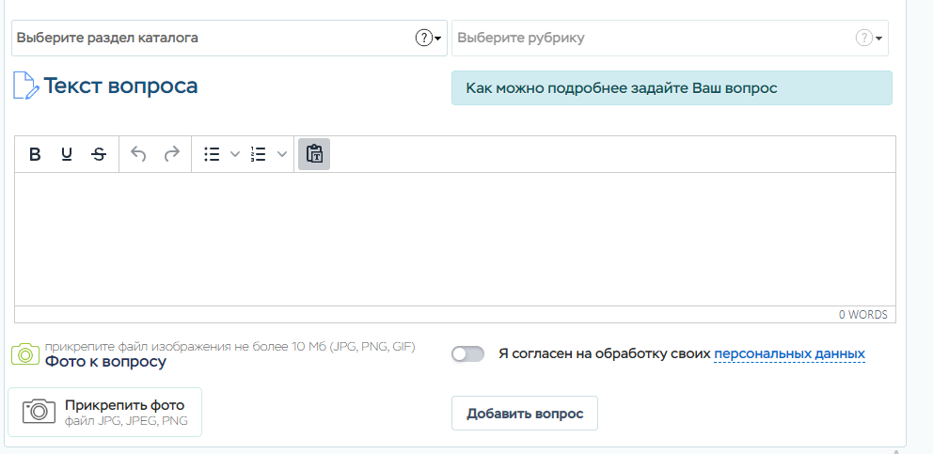933x454 pixels.
Task: Apply Underline formatting in editor
Action: [x=67, y=154]
